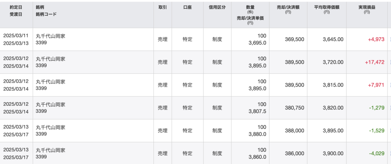The width and height of the screenshot is (391, 164).
Task: Select the 3,720.00 average acquisition price
Action: [x=333, y=62]
